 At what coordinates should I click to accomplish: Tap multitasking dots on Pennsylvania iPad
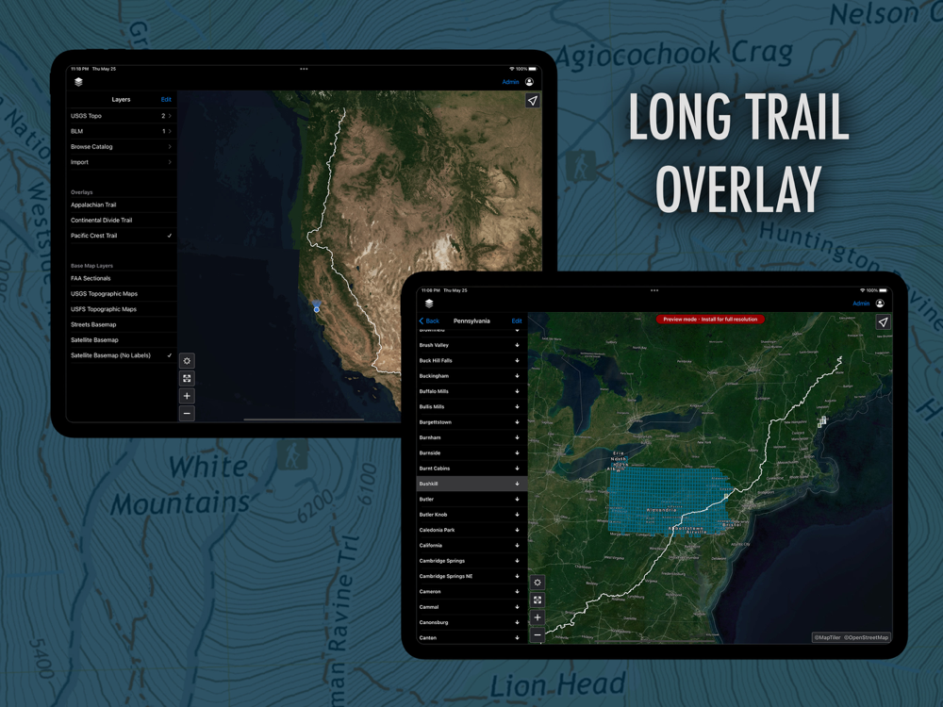point(654,290)
